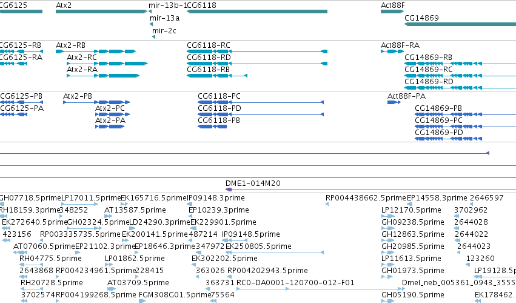This screenshot has height=304, width=516.
Task: Select protein CG6125-PB label
Action: coord(21,96)
